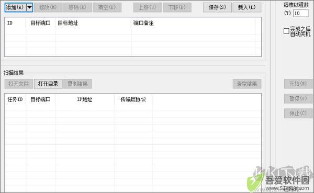Enable 完成之后自动关机 checkbox
The width and height of the screenshot is (314, 193).
coord(286,31)
